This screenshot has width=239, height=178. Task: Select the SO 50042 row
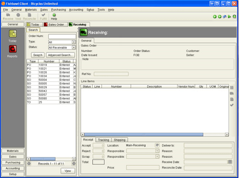click(51, 91)
